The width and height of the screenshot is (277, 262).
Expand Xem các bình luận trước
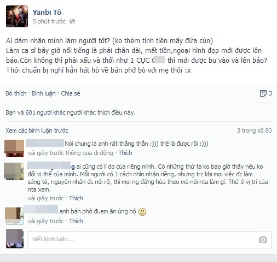37,130
